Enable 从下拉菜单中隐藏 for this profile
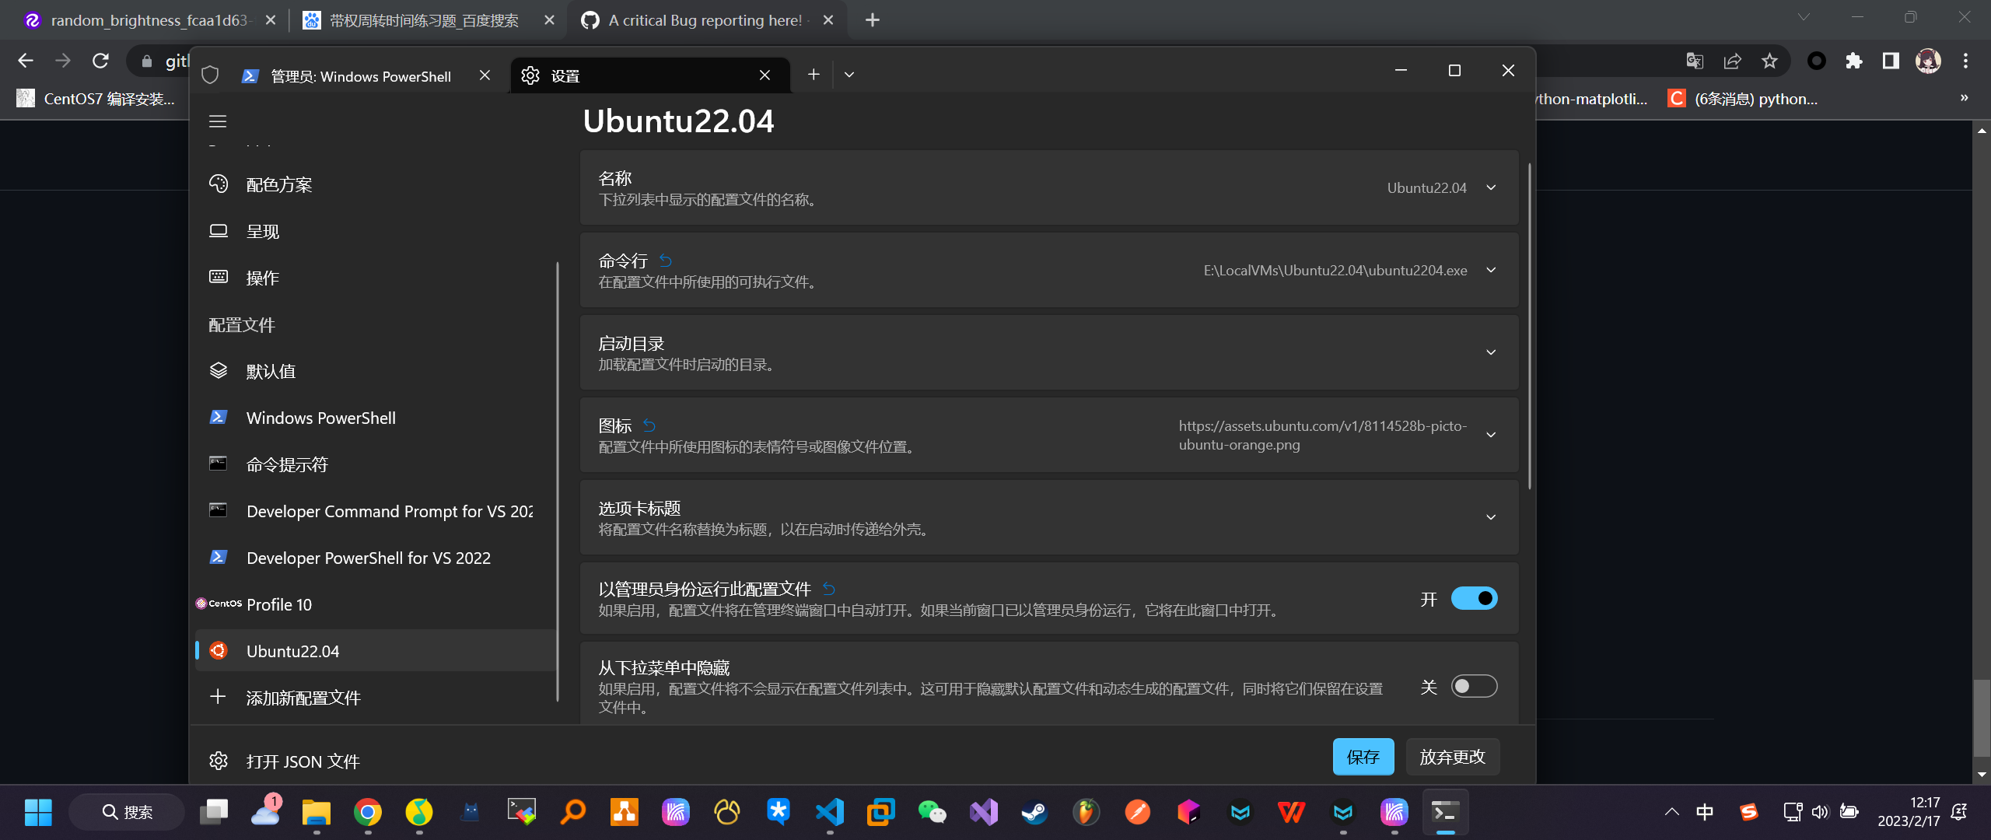 pos(1474,686)
